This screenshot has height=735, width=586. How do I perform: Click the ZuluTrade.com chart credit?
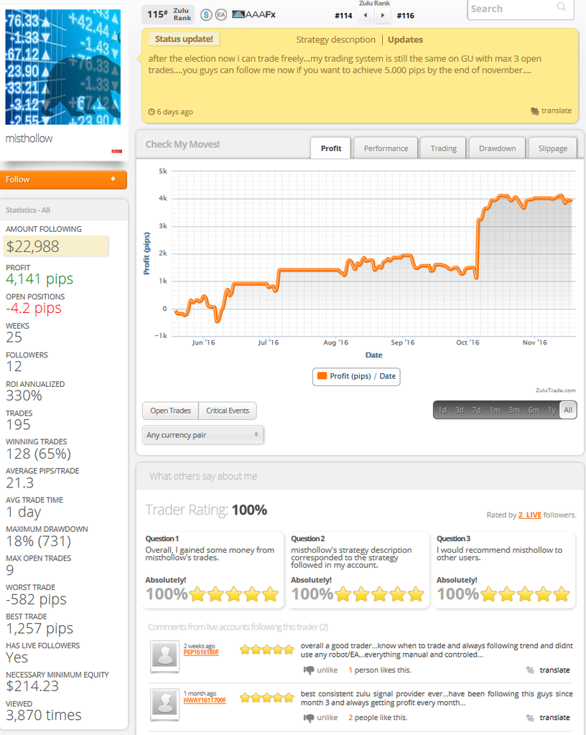click(556, 390)
